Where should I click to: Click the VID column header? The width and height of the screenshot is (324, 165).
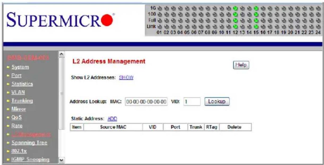point(153,127)
